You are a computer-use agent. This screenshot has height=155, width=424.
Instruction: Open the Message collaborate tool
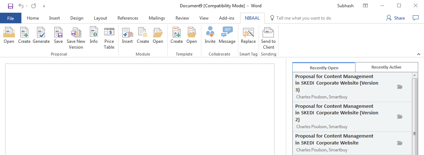(227, 35)
